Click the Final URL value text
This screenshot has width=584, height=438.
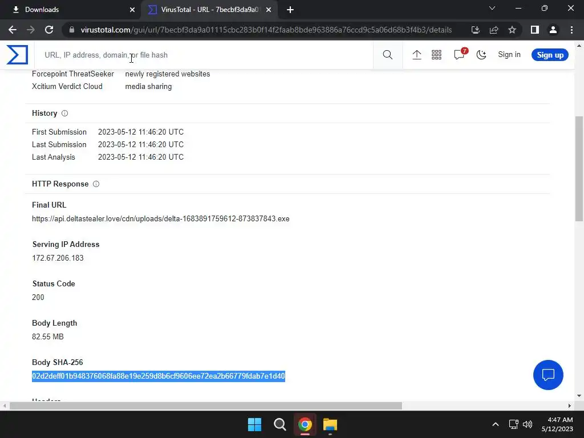(x=160, y=218)
